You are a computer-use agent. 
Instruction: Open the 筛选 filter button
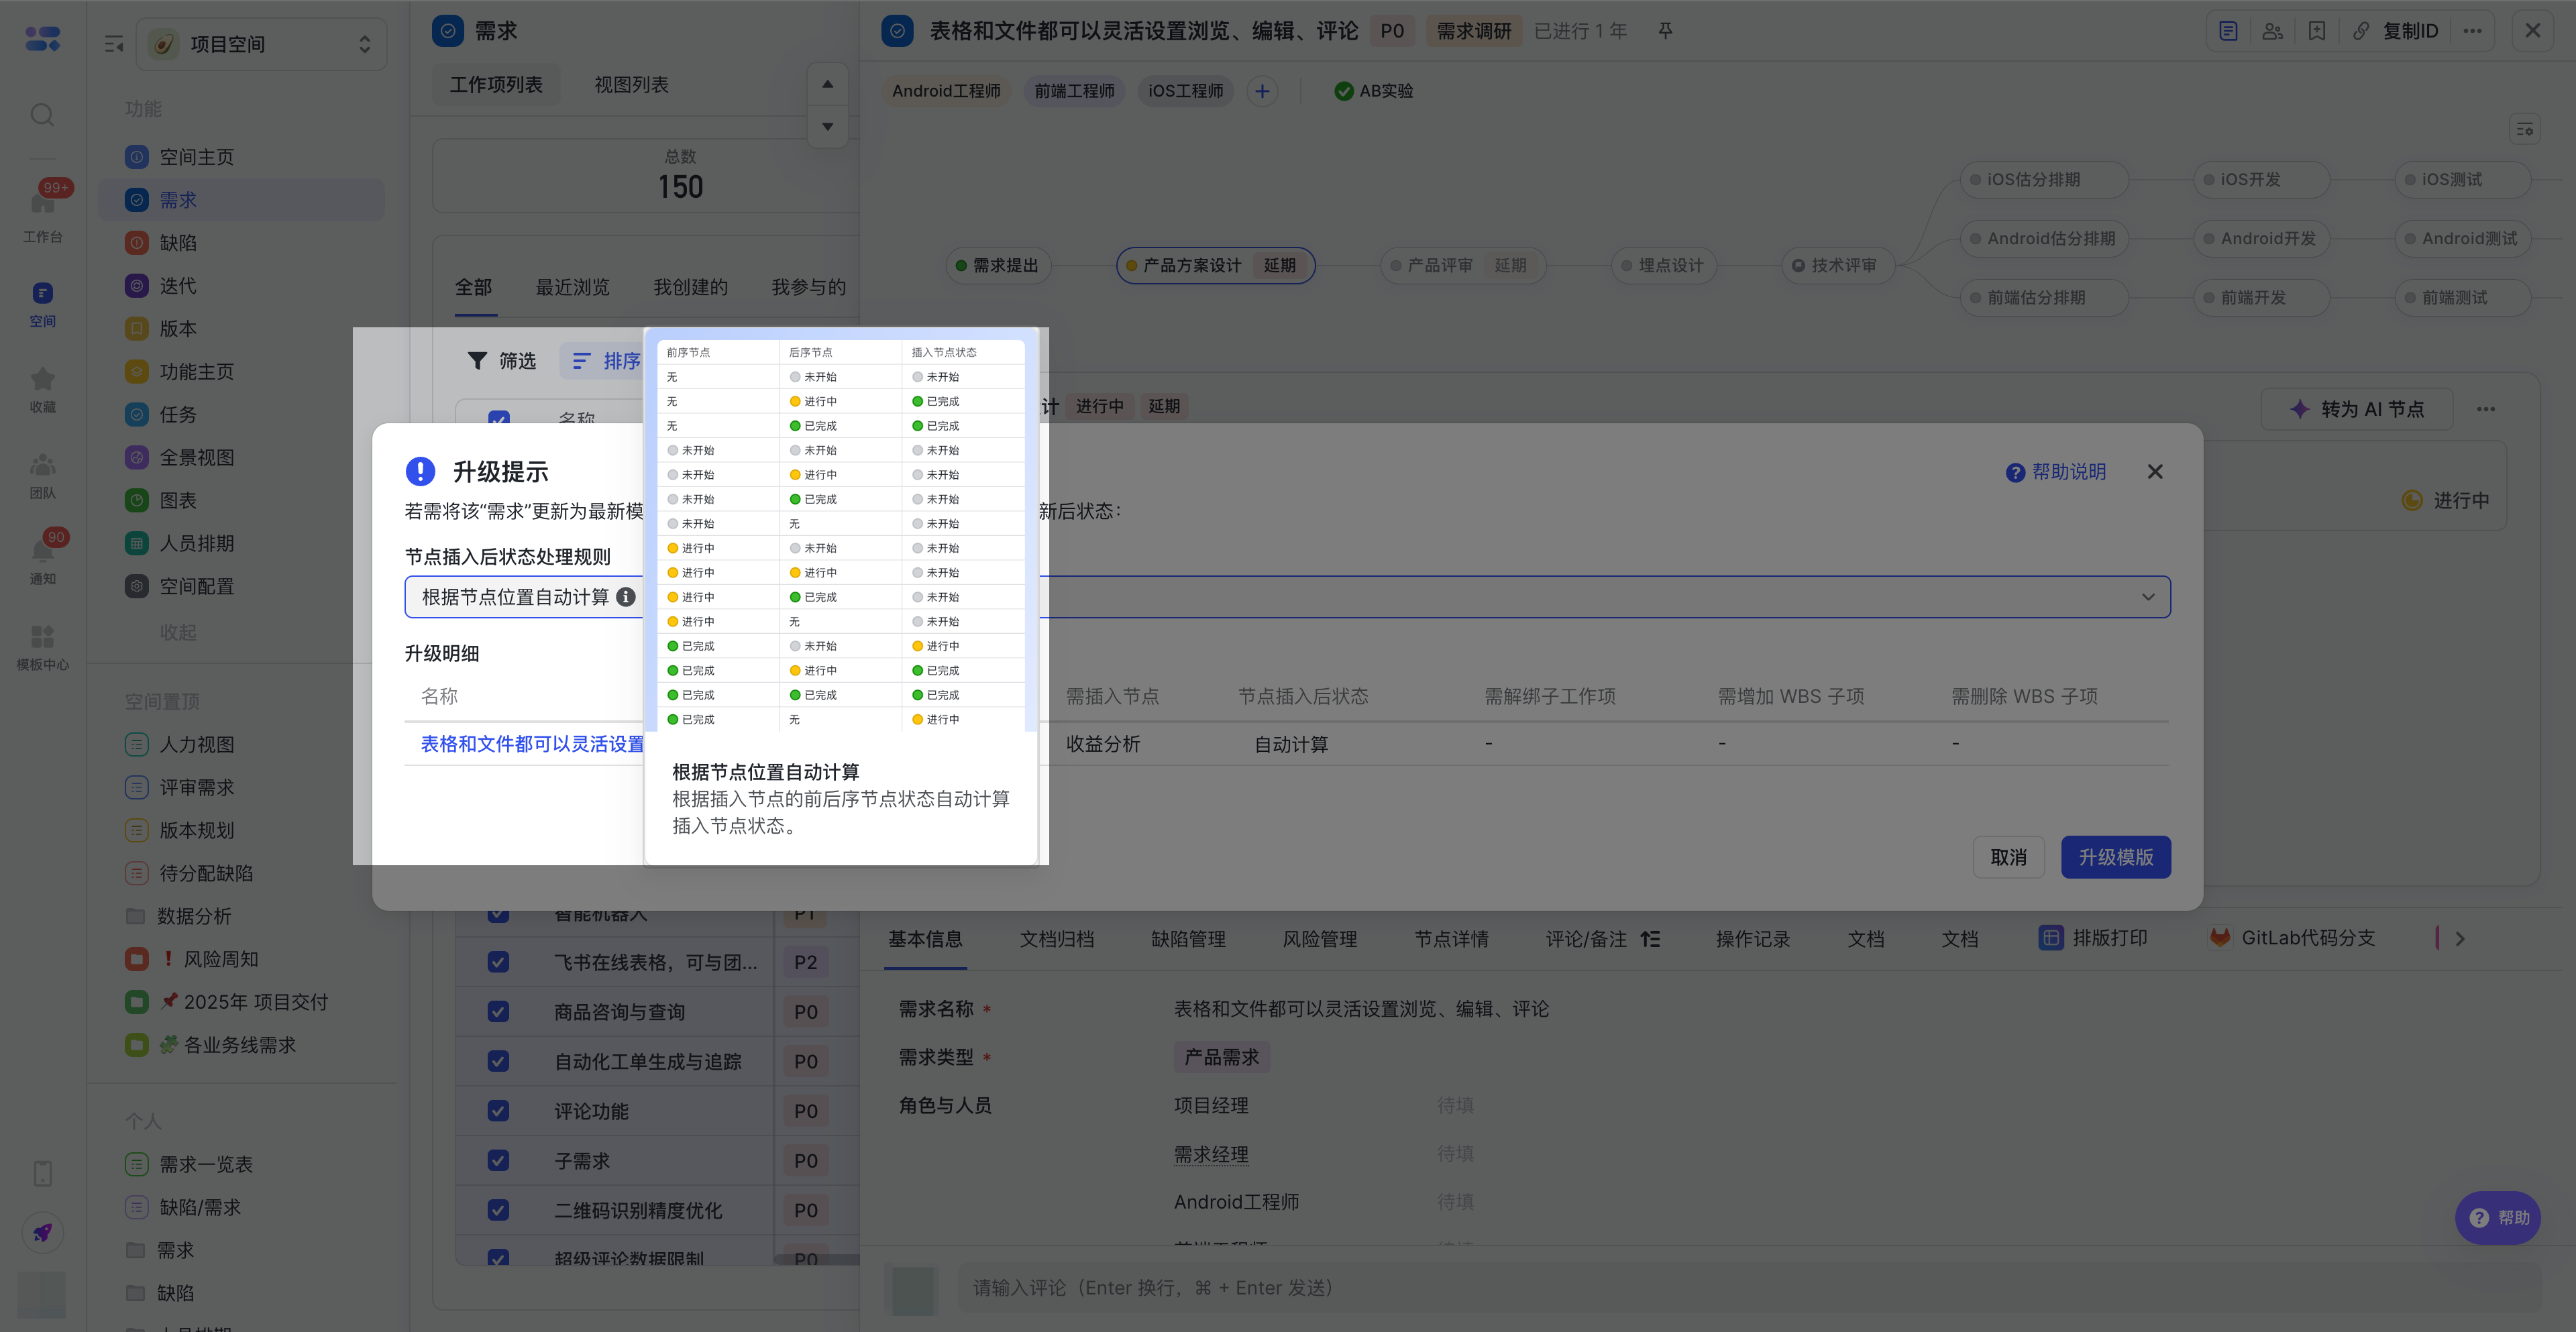pyautogui.click(x=502, y=361)
